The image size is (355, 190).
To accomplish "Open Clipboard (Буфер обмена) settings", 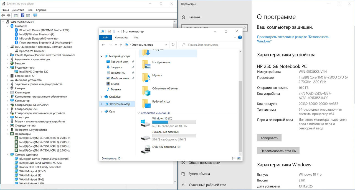I will pos(199,174).
